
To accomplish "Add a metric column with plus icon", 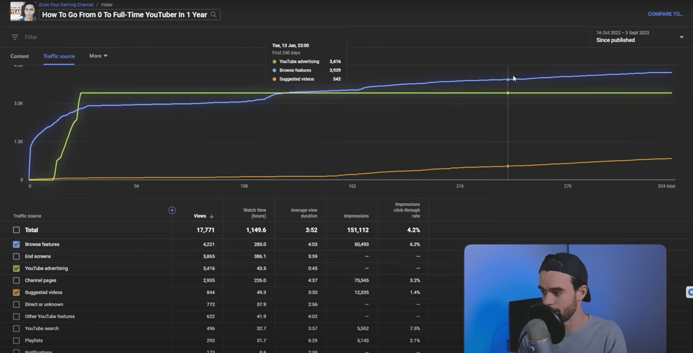I will pos(172,210).
